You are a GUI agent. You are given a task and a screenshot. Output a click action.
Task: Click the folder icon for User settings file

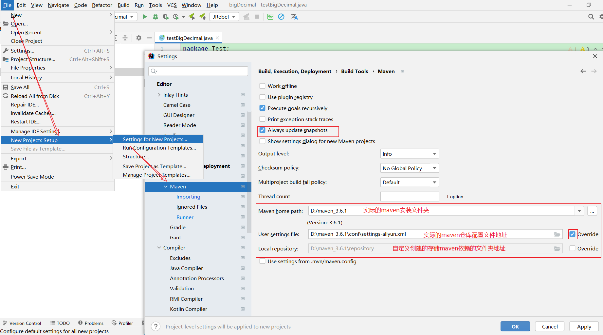tap(557, 234)
